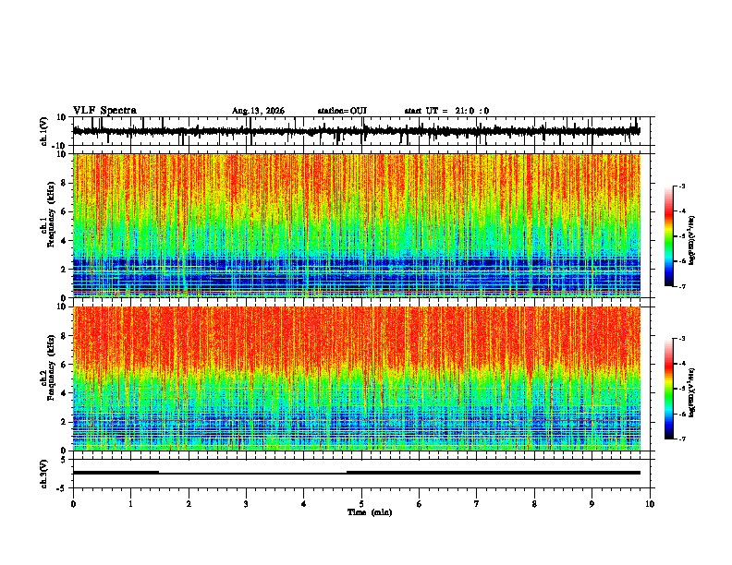Click the "-3" tick on ch.1 color scale
Image resolution: width=732 pixels, height=565 pixels.
682,186
